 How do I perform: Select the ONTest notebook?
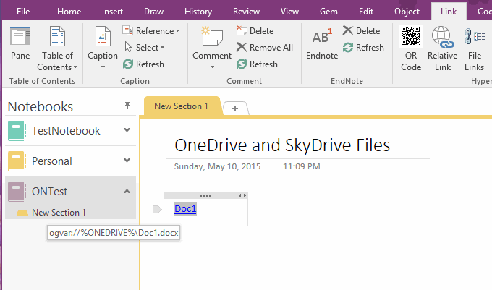click(50, 191)
